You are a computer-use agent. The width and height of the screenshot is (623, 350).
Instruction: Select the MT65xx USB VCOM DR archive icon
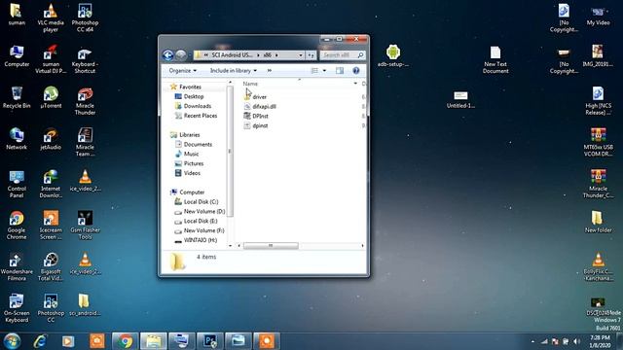click(x=598, y=142)
